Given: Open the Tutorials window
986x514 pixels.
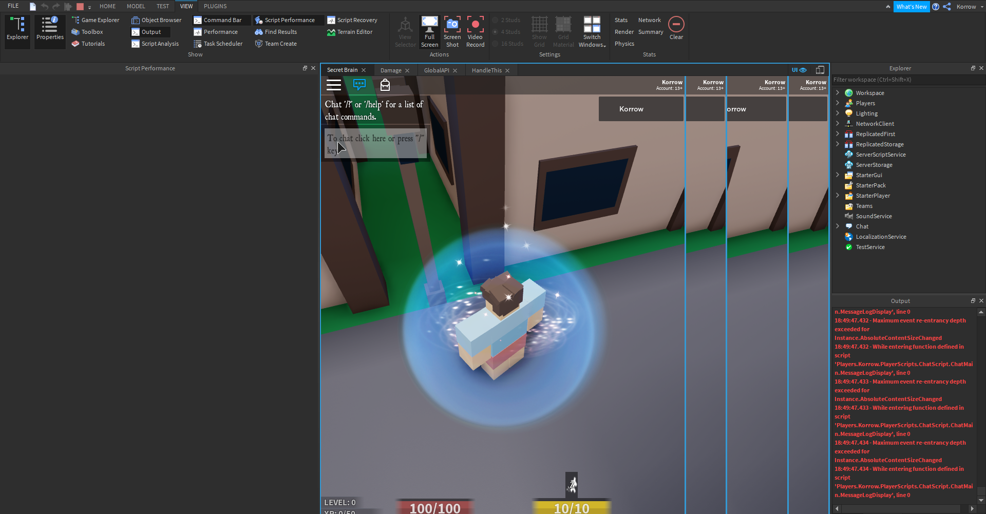Looking at the screenshot, I should (x=88, y=44).
